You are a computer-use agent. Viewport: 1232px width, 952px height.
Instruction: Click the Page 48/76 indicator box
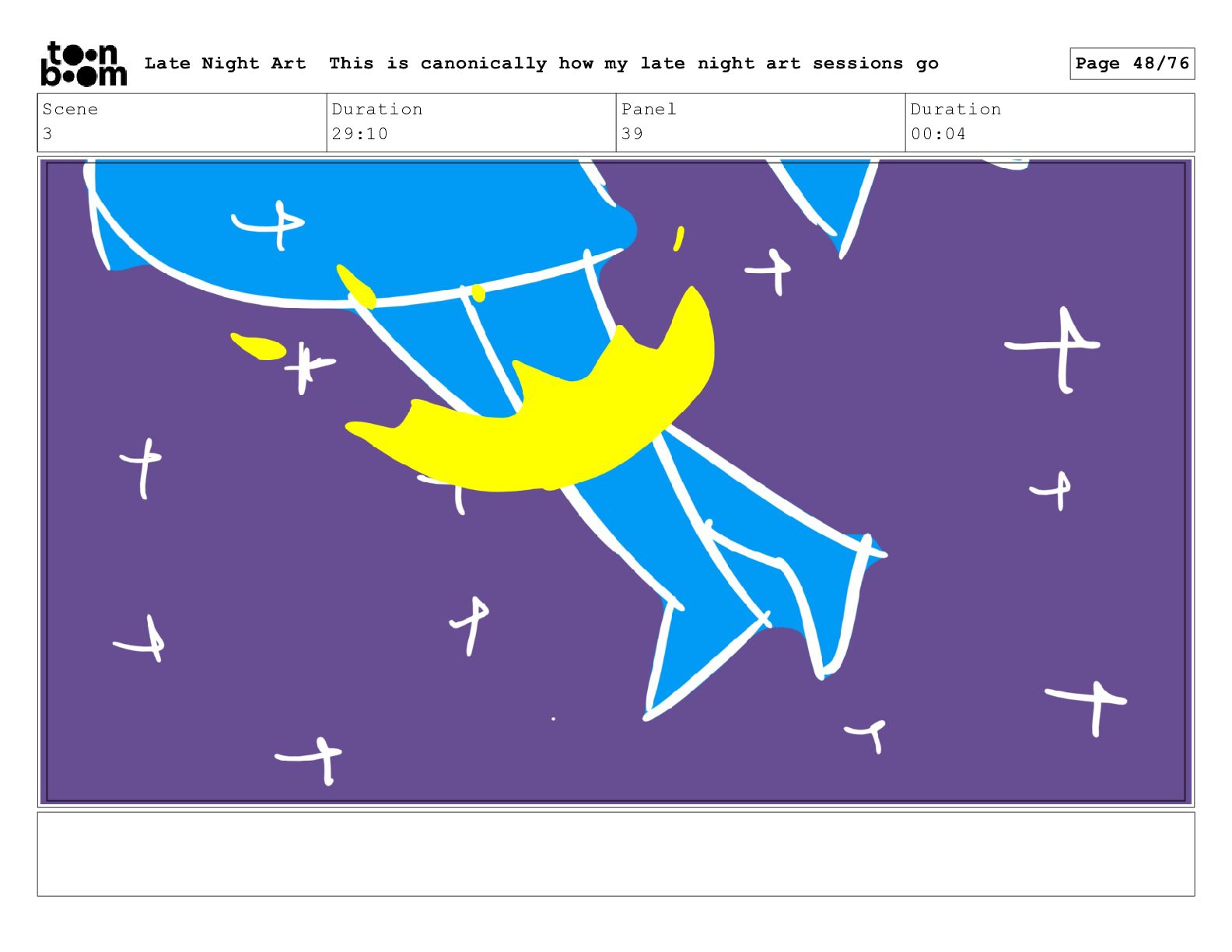point(1132,64)
